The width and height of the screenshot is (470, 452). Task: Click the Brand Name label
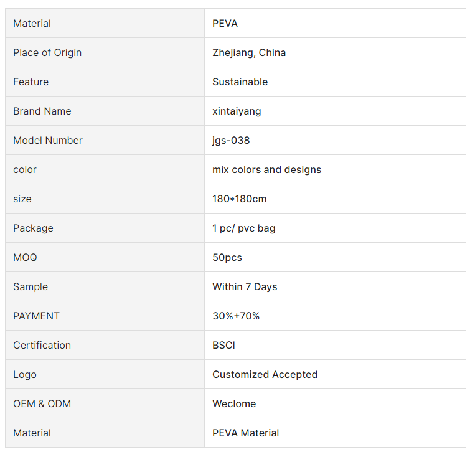(42, 111)
